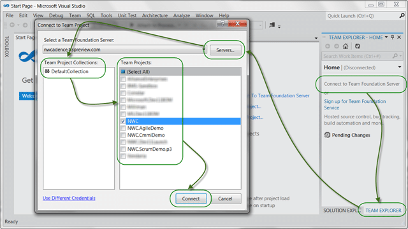Click the help question mark in dialog

[x=222, y=24]
